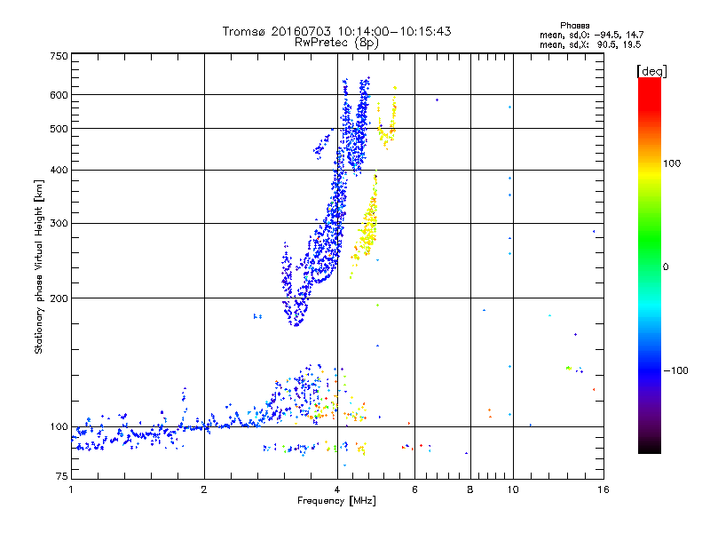This screenshot has height=533, width=710.
Task: Click the '300' y-axis tick label
Action: (x=59, y=224)
